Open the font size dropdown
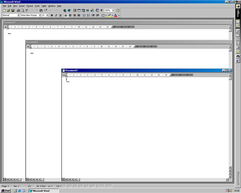The width and height of the screenshot is (241, 193). (x=47, y=15)
